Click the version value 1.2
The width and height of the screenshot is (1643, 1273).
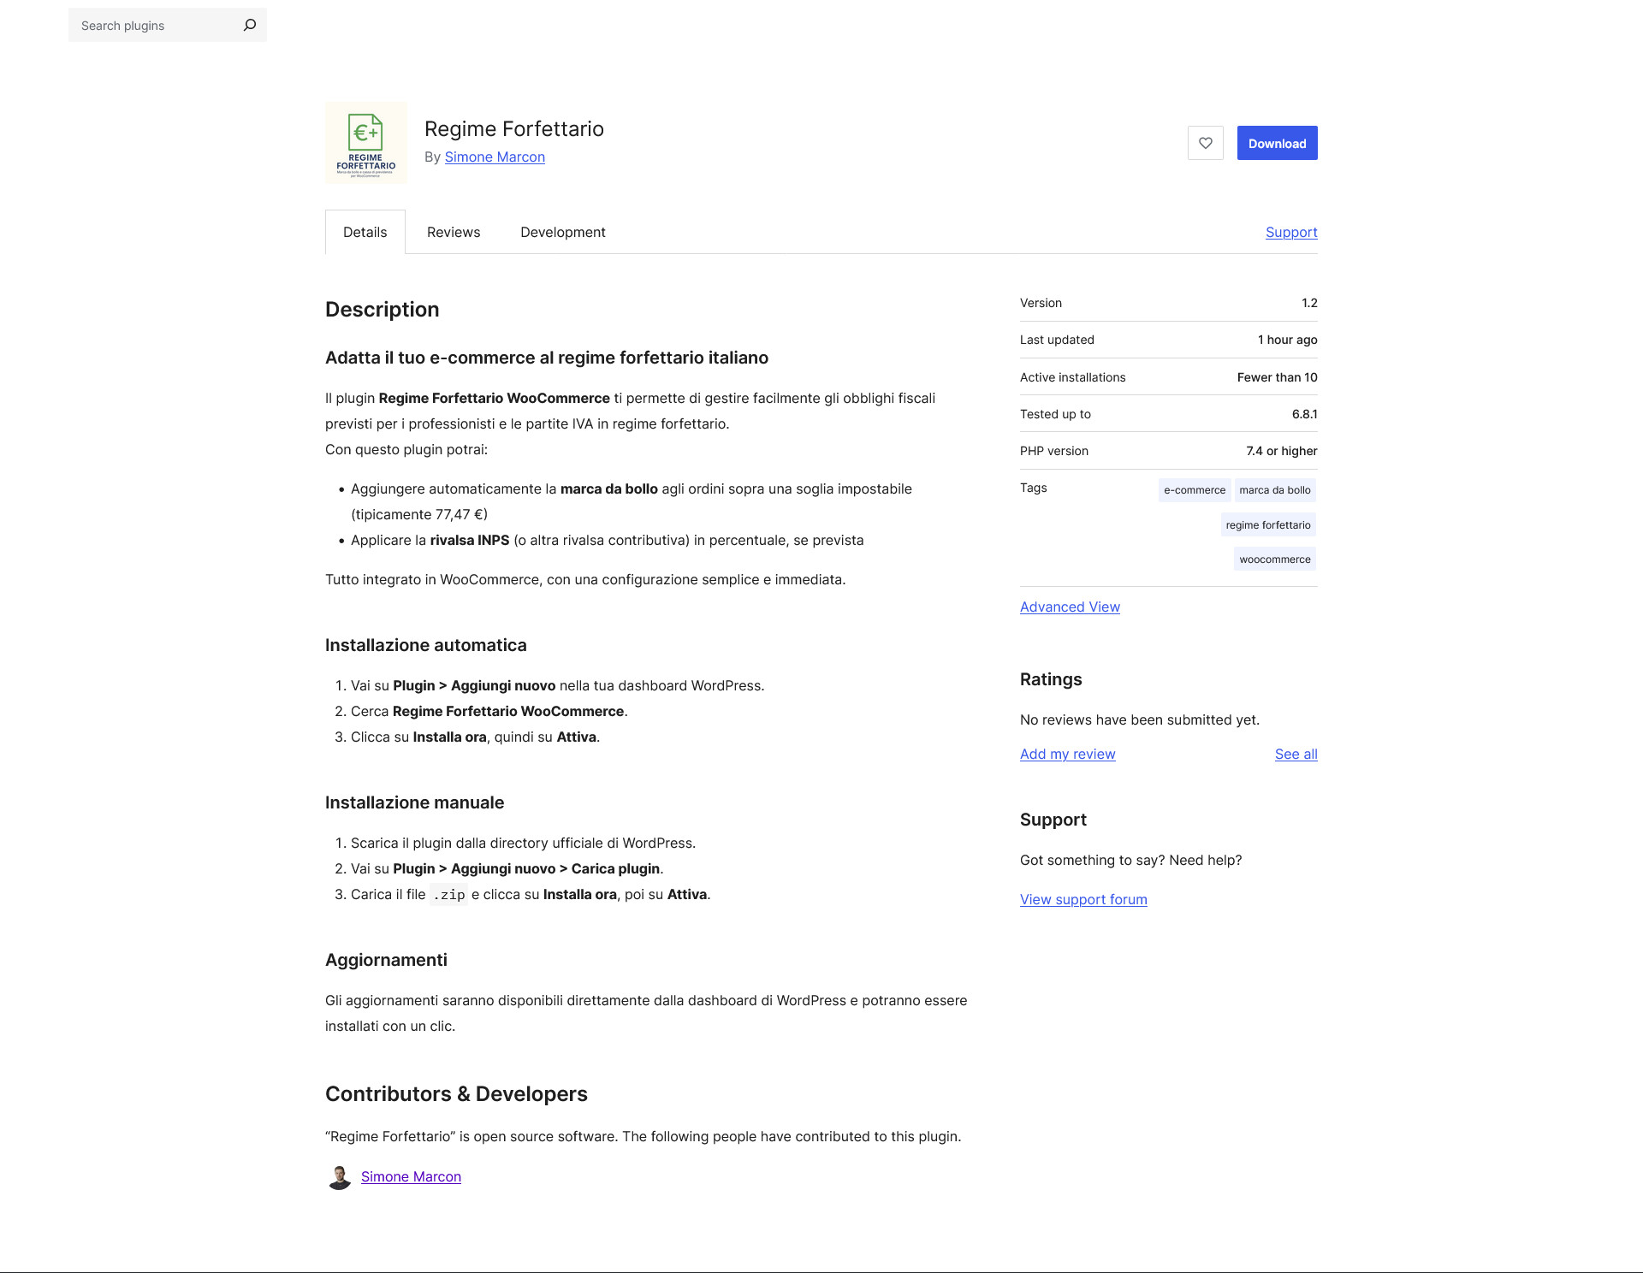(1309, 303)
